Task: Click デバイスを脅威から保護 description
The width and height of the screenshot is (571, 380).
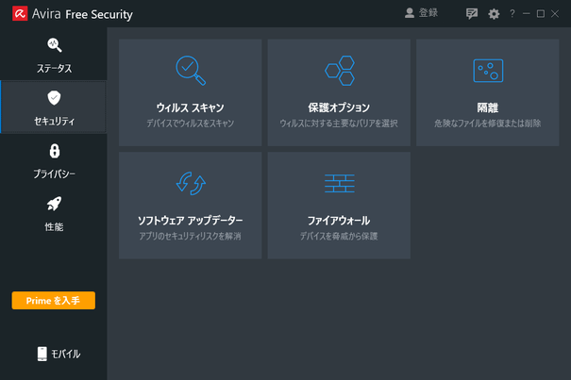Action: pos(339,237)
